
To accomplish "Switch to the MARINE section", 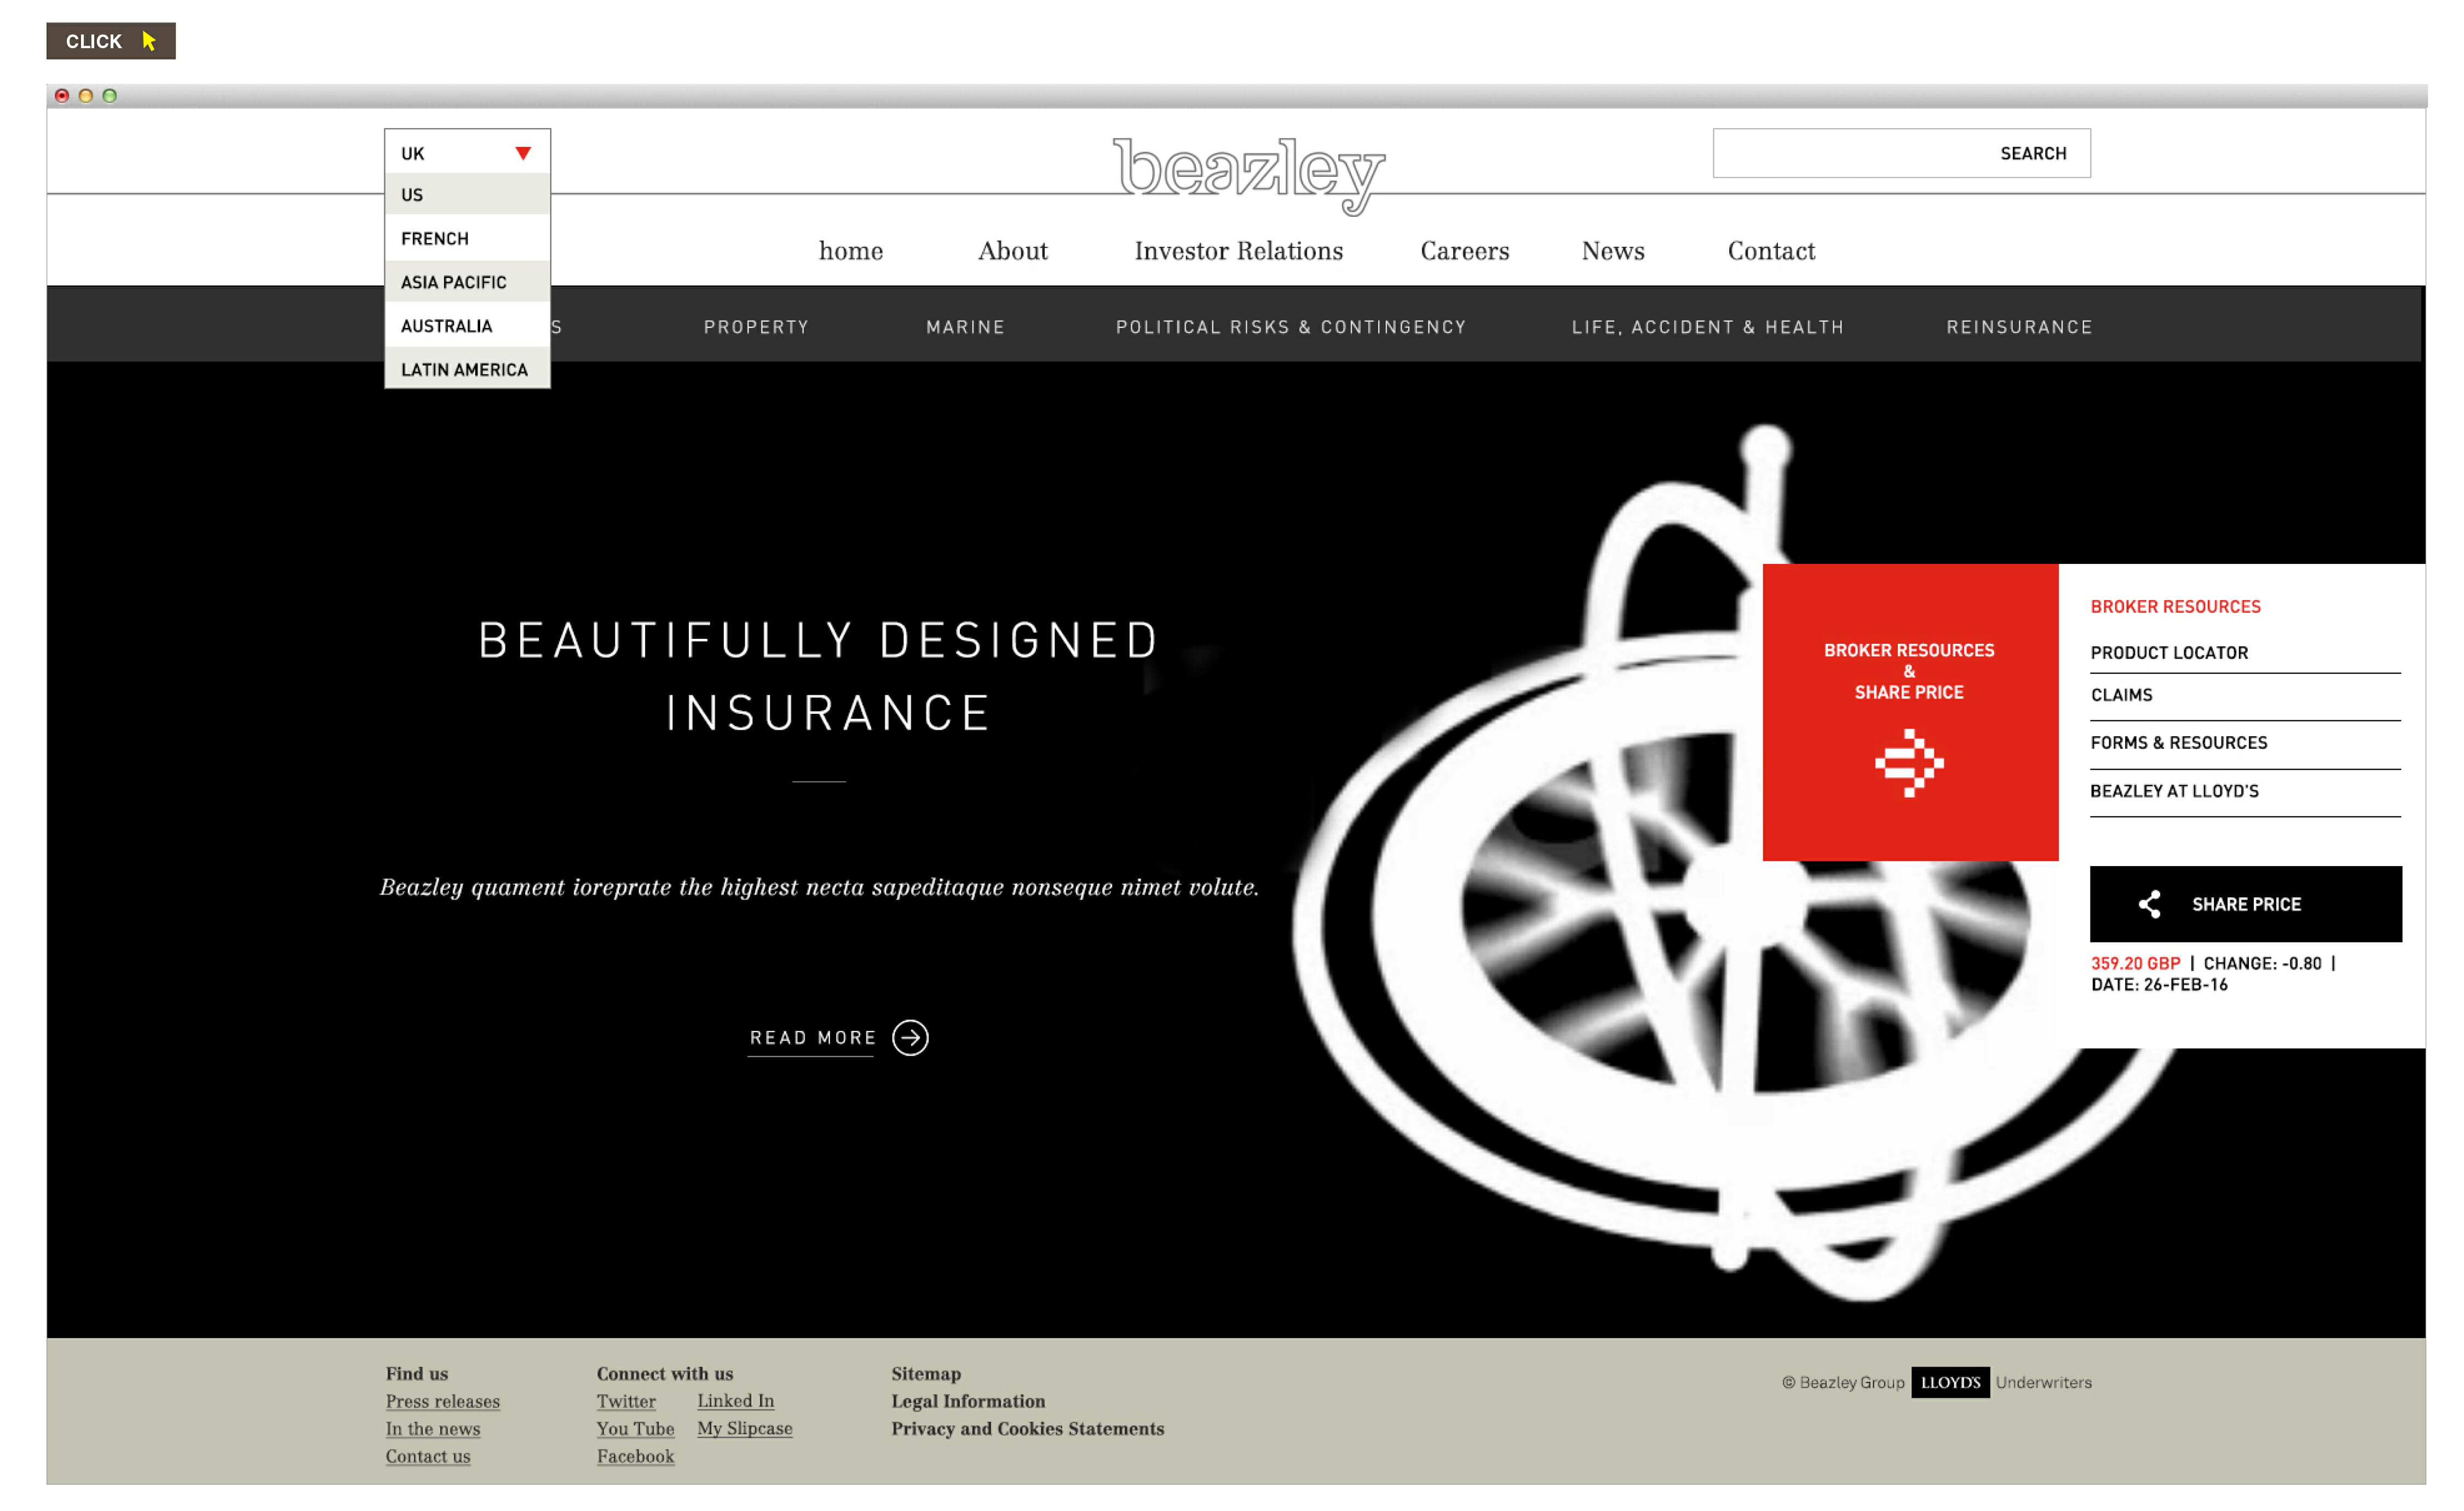I will click(x=965, y=327).
